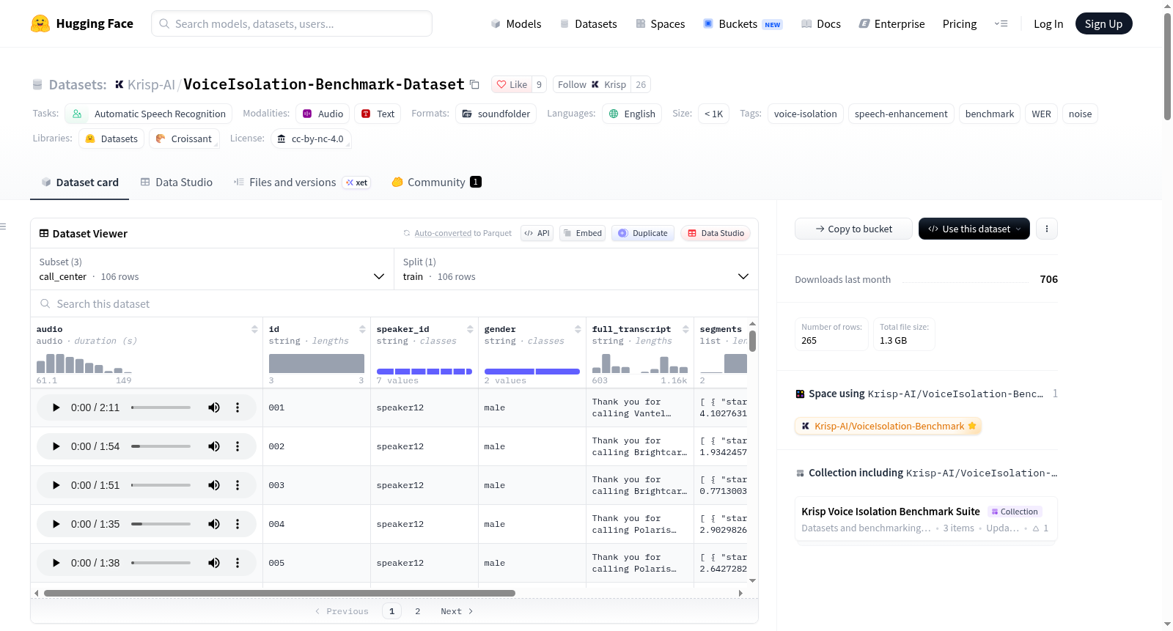Screen dimensions: 1173x631
Task: Go to the Next page of rows
Action: click(457, 611)
